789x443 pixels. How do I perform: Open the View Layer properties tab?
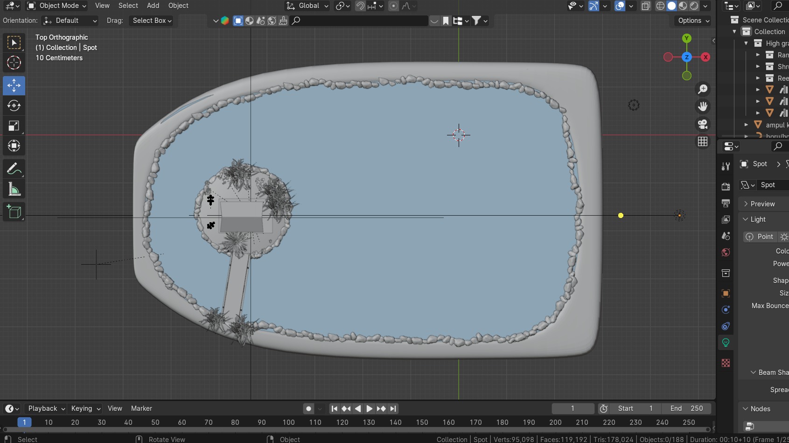pos(726,219)
